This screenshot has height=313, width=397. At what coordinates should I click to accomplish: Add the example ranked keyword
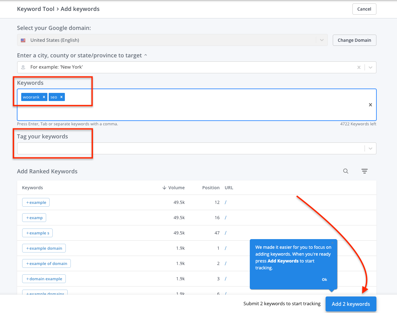click(x=36, y=202)
